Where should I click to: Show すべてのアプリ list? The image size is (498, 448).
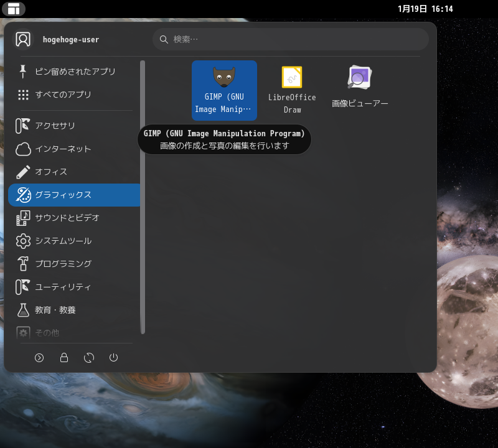click(63, 95)
